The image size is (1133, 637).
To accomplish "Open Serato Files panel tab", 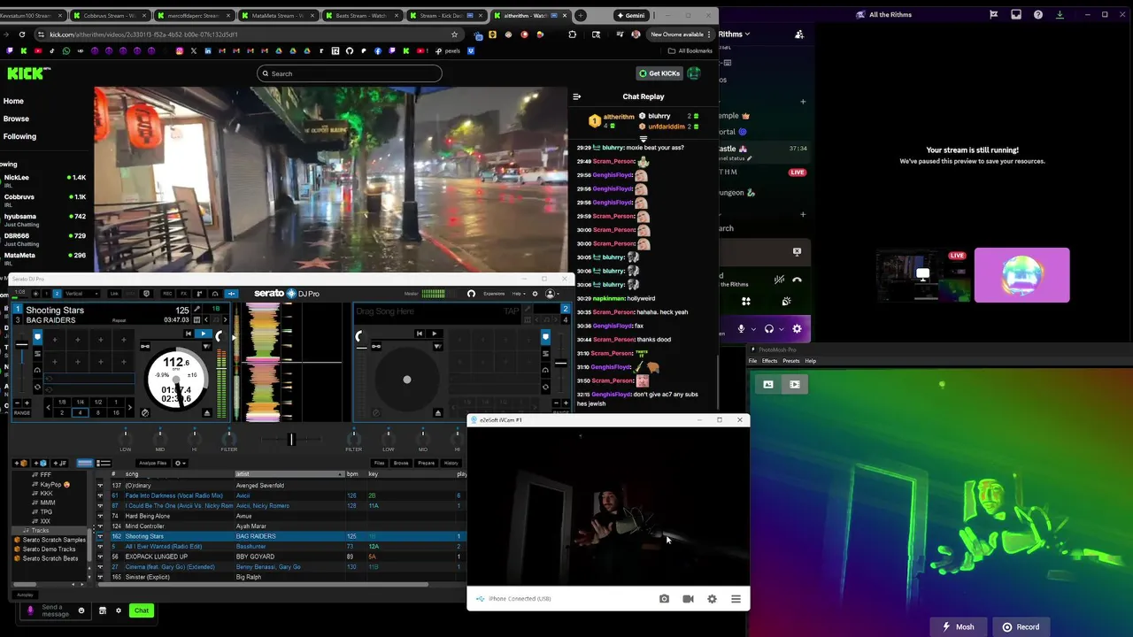I will pyautogui.click(x=379, y=463).
